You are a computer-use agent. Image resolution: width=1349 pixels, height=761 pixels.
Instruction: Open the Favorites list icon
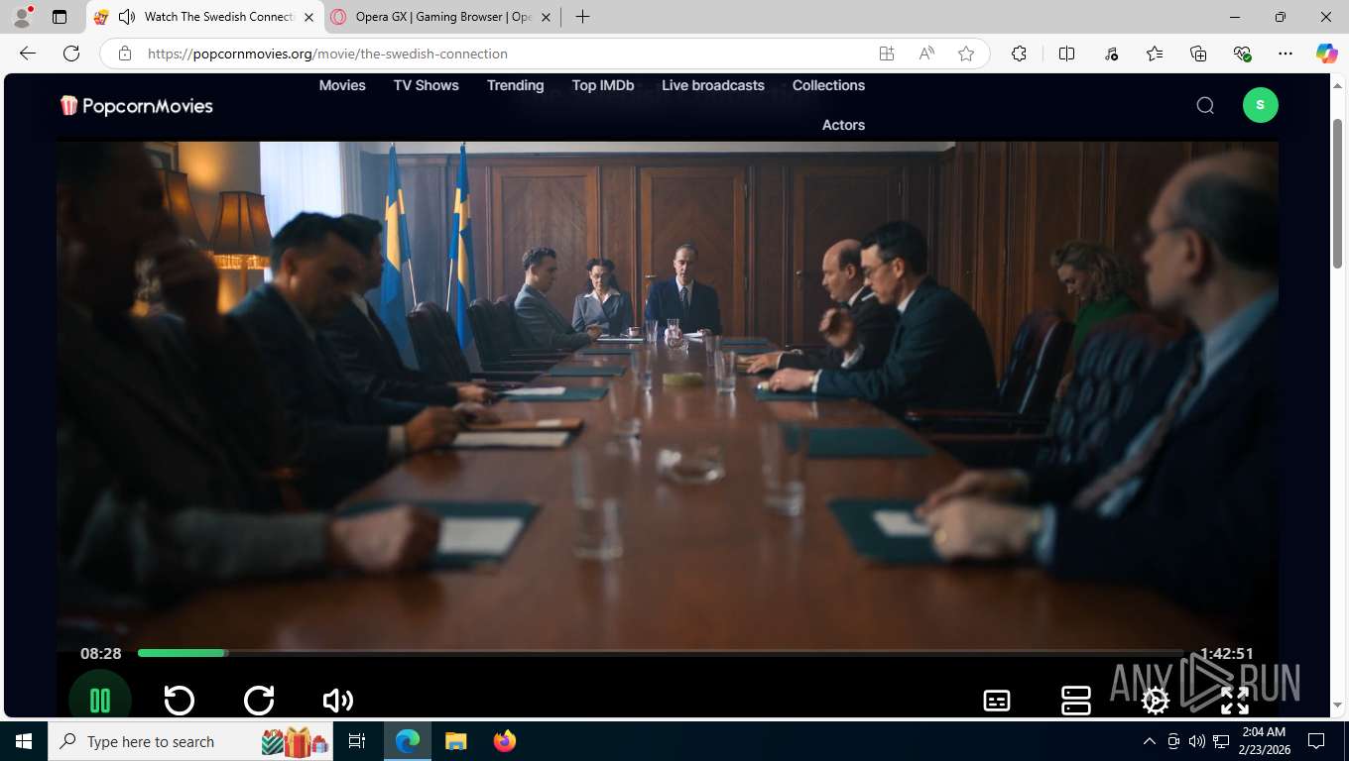coord(1155,54)
